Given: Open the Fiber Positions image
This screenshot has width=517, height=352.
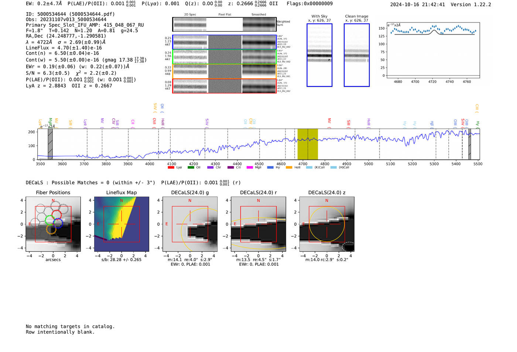Looking at the screenshot, I should point(53,224).
